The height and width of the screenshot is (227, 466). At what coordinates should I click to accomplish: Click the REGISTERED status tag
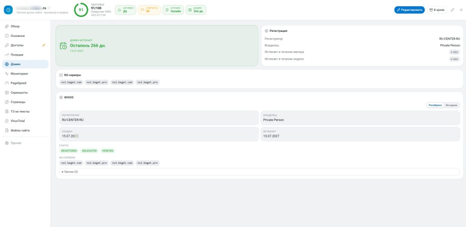point(69,151)
